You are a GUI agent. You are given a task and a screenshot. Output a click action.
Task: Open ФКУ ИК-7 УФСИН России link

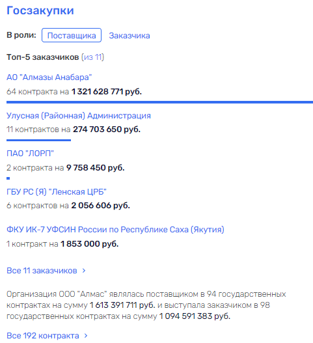(115, 230)
